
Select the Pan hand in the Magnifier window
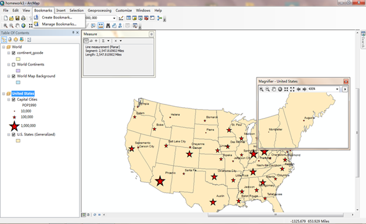273,89
